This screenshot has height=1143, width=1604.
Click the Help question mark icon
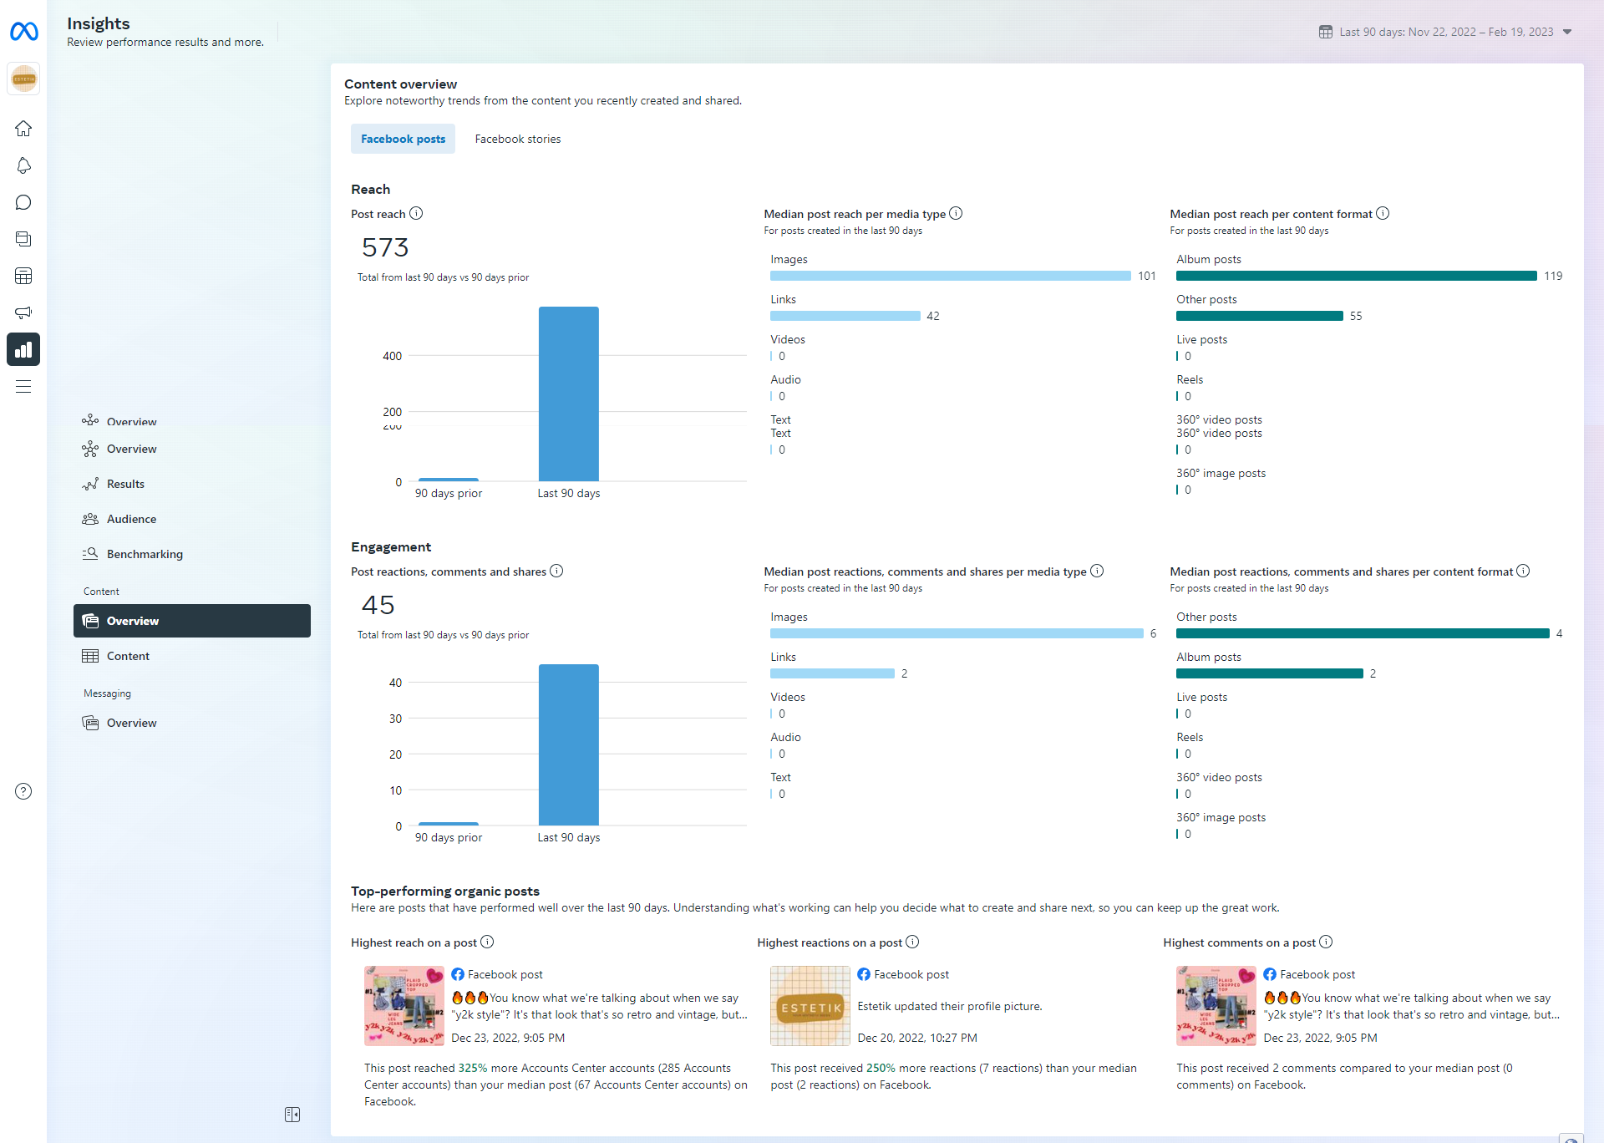tap(23, 791)
